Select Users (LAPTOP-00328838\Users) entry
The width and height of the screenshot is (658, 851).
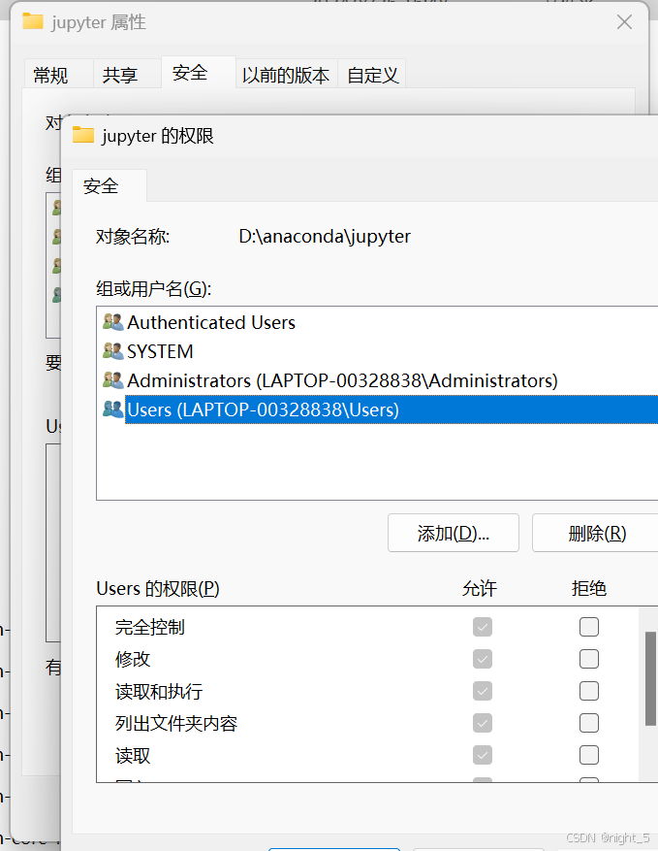click(392, 409)
